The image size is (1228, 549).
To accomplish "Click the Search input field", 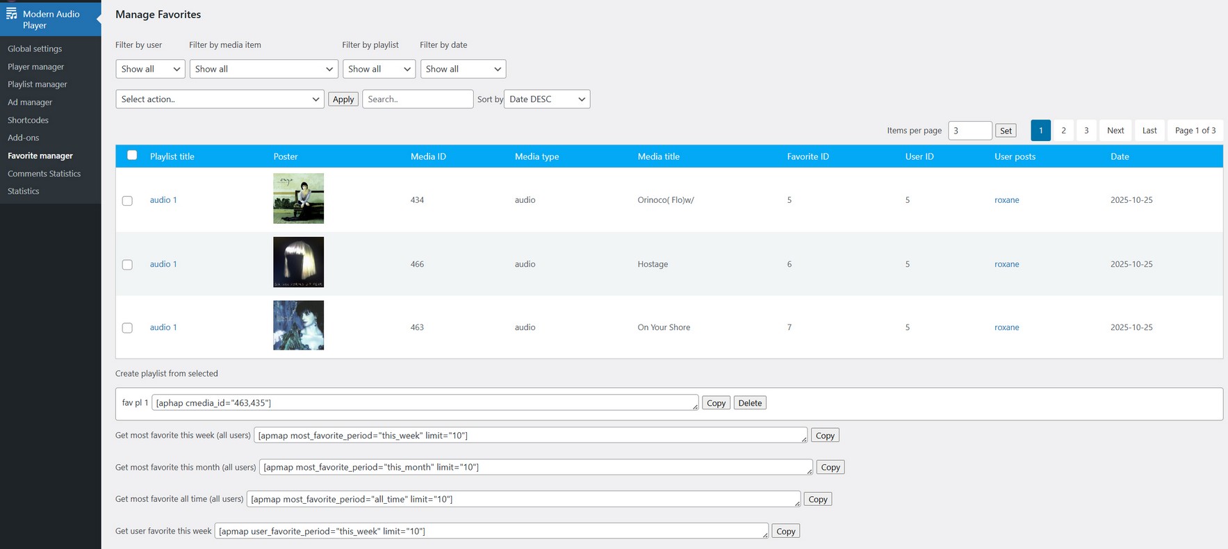I will tap(417, 99).
